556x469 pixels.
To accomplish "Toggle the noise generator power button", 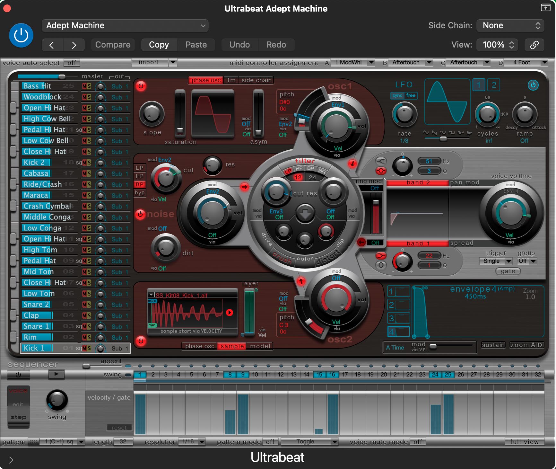I will tap(140, 214).
